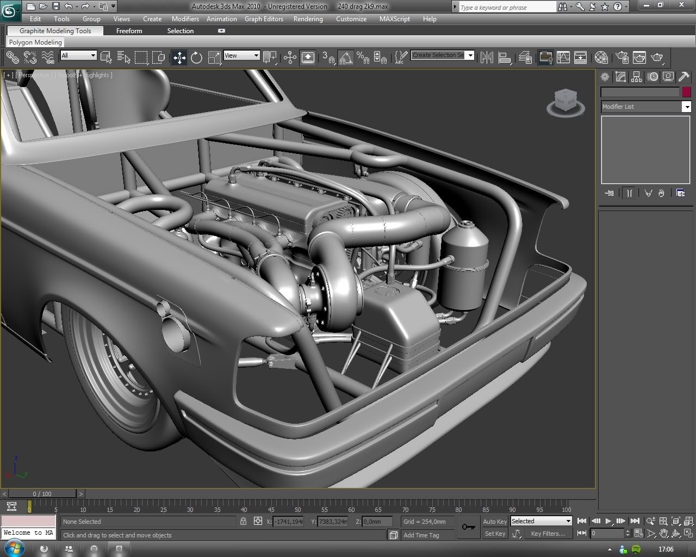Screen dimensions: 696x557
Task: Select the Move tool in main toolbar
Action: pyautogui.click(x=179, y=57)
